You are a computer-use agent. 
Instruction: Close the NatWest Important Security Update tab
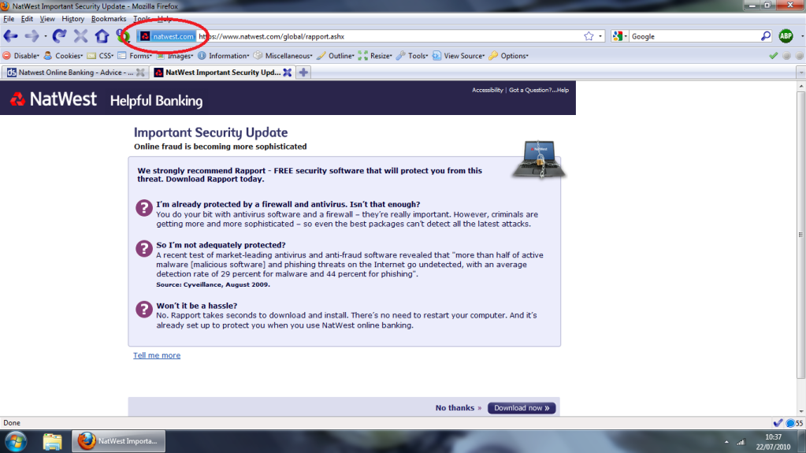click(288, 72)
